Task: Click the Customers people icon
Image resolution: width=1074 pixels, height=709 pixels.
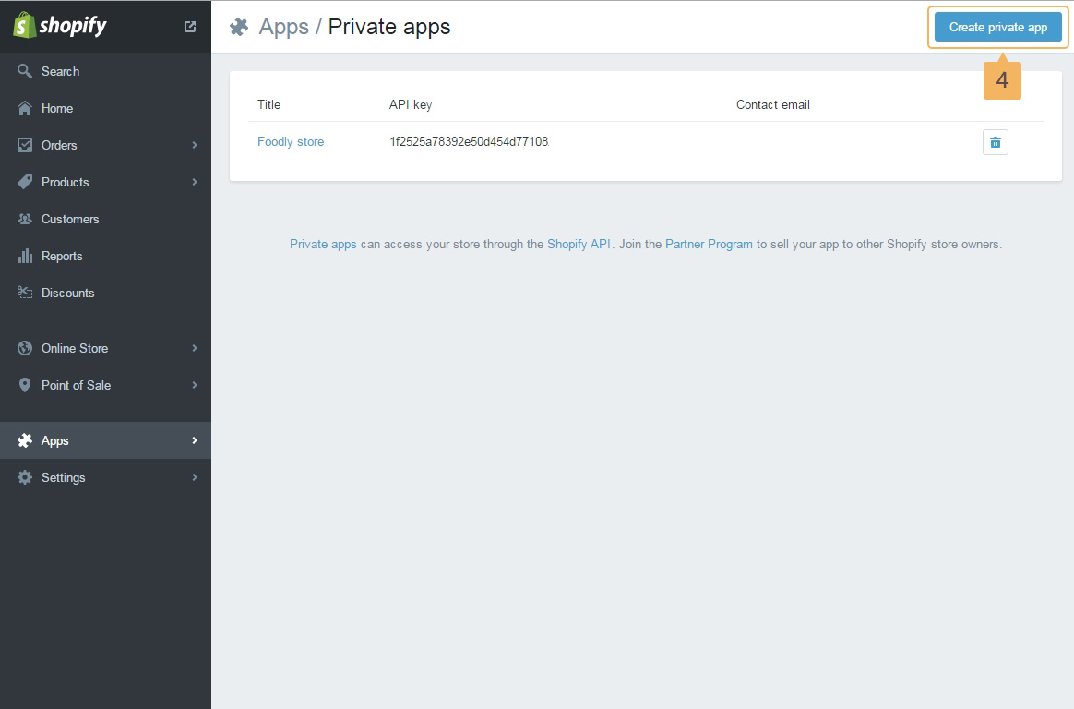Action: [25, 219]
